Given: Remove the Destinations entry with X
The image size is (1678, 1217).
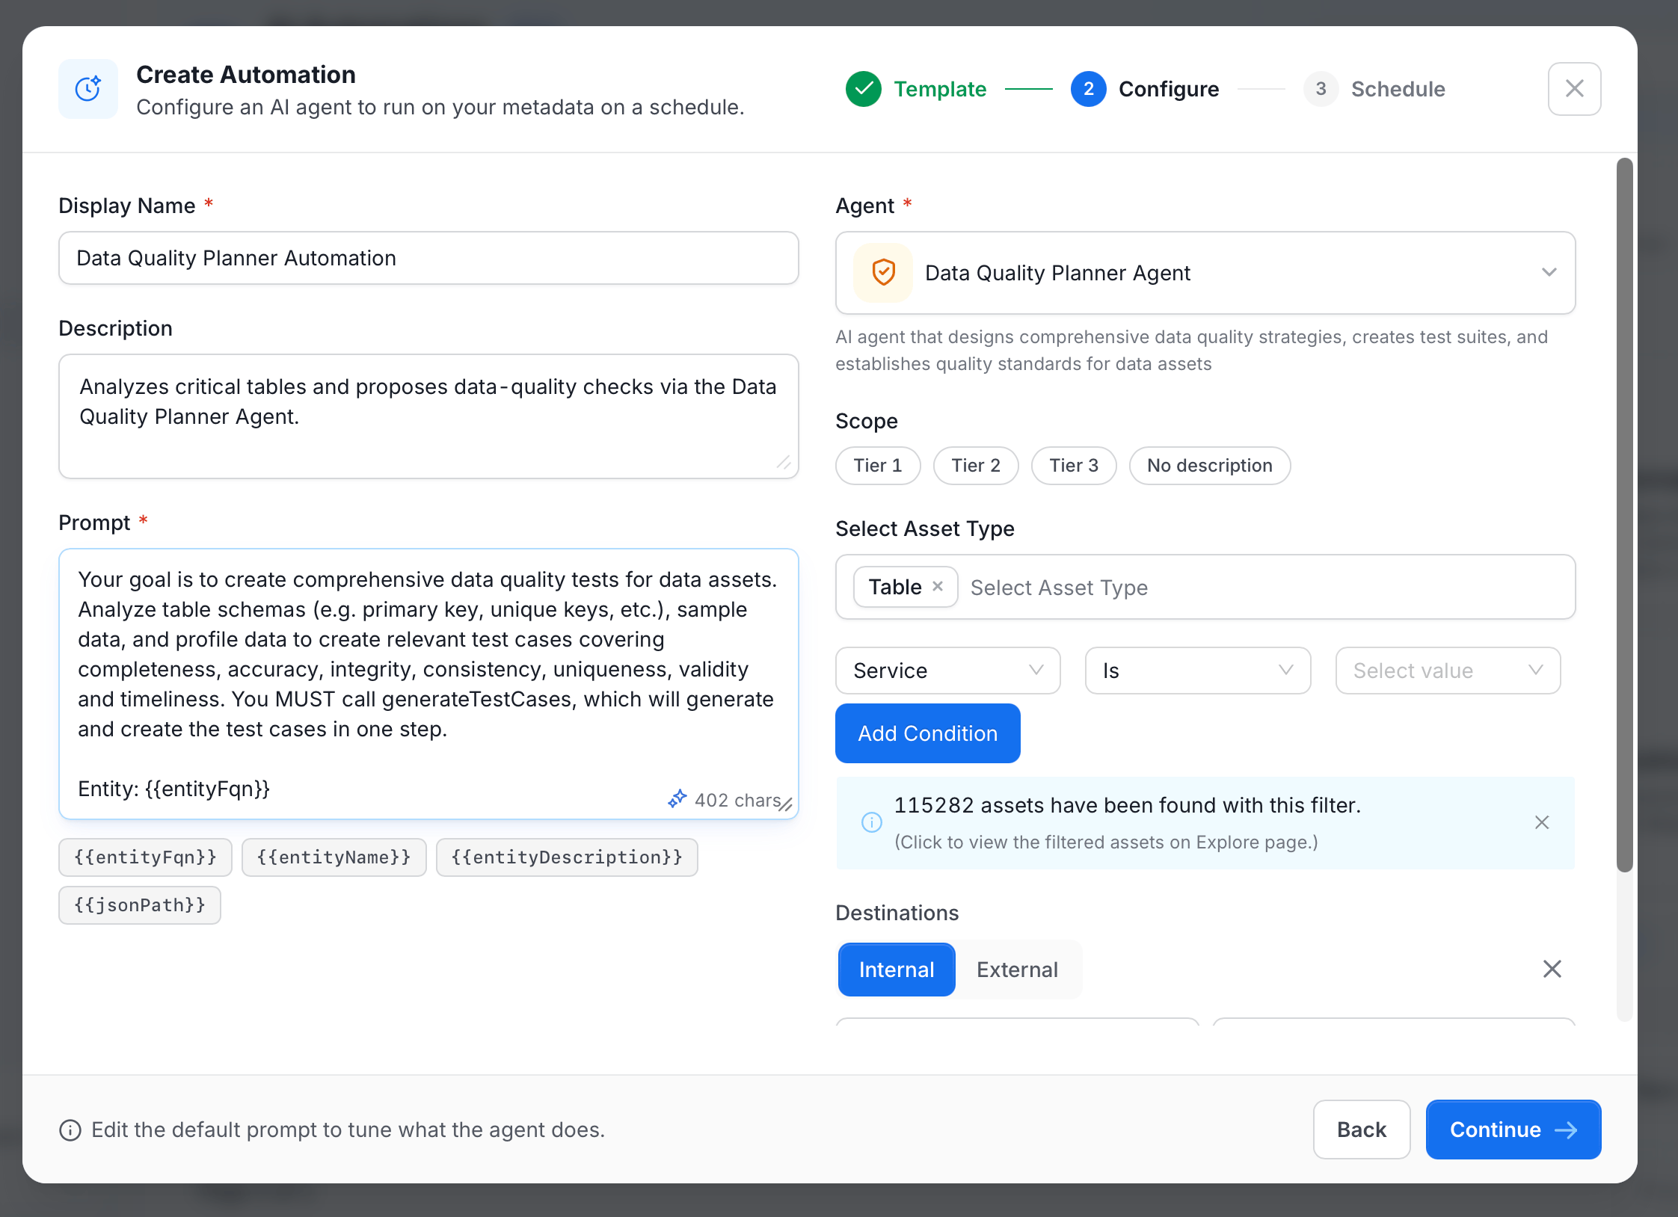Looking at the screenshot, I should pos(1552,969).
